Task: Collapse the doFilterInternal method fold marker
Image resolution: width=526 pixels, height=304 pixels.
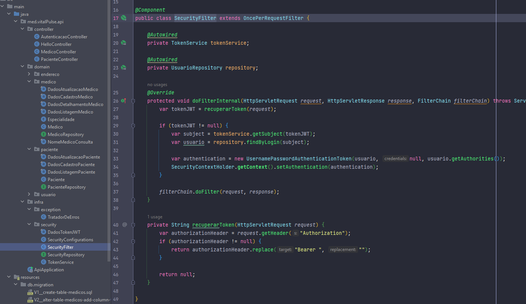Action: [x=133, y=101]
